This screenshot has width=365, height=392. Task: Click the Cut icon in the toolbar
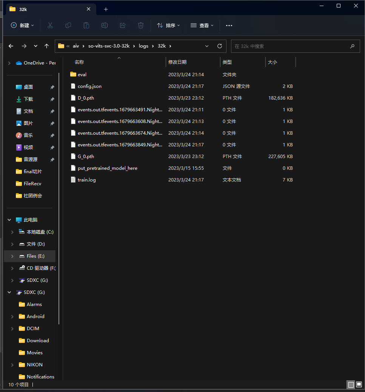[50, 25]
